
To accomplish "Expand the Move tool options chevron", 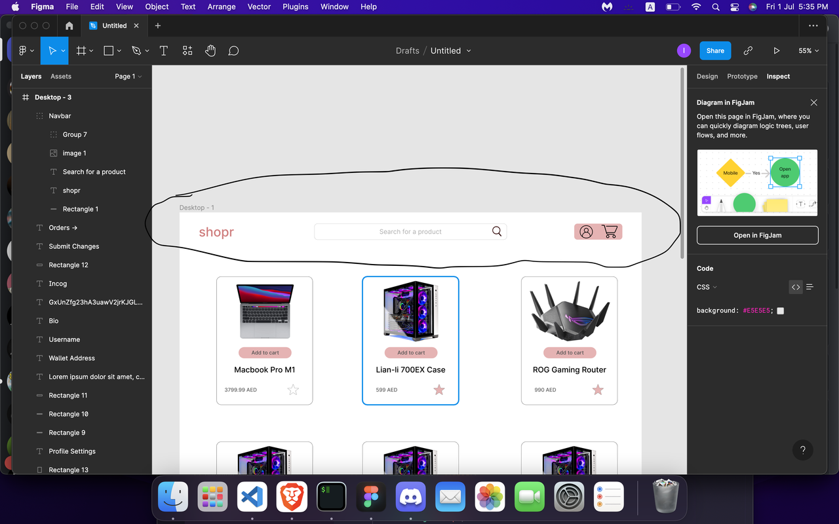I will pos(64,50).
